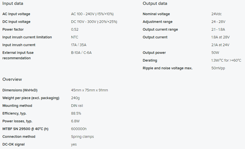Click the DIN rail mounting value
Viewport: 245px width, 149px height.
point(77,106)
